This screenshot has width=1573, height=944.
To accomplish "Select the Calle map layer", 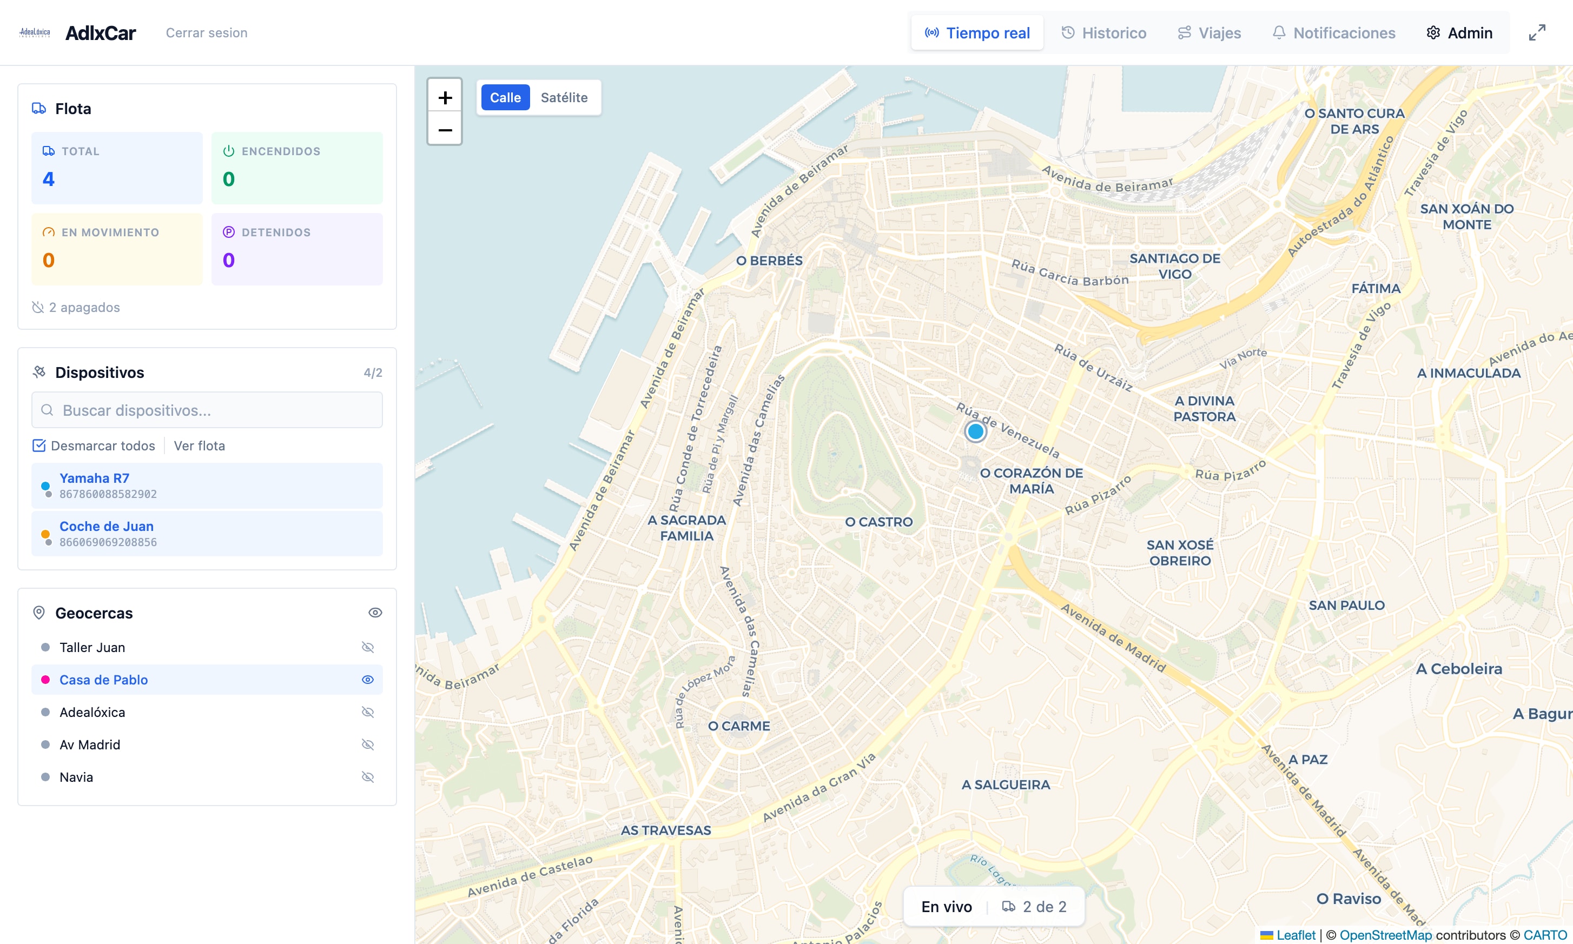I will click(505, 97).
